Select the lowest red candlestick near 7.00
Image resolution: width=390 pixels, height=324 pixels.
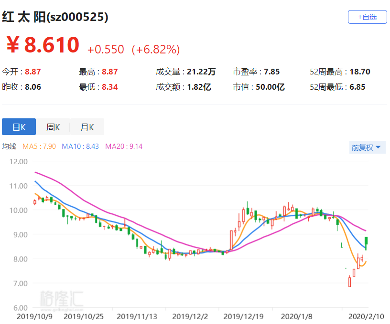350,282
